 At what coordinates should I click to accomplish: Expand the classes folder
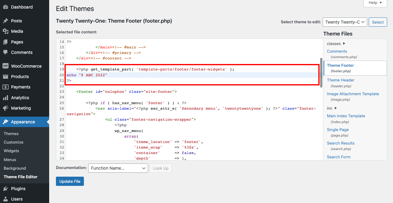(x=336, y=43)
